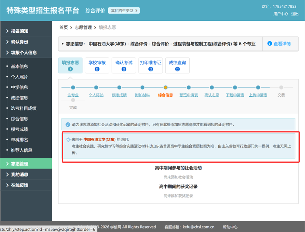Open 单科排名 in the sidebar
Image resolution: width=305 pixels, height=232 pixels.
(x=19, y=140)
